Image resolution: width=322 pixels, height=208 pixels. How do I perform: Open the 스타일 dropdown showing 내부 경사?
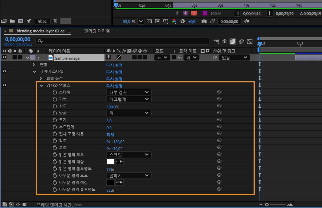129,92
